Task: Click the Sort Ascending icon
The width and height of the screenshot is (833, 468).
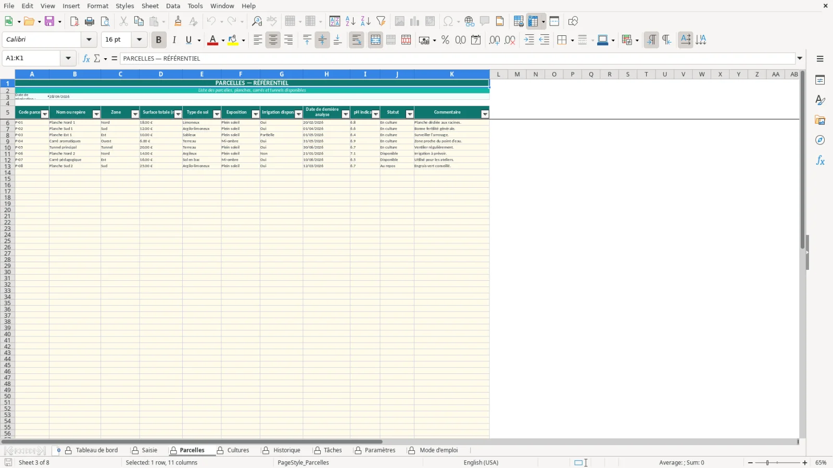Action: [x=350, y=21]
